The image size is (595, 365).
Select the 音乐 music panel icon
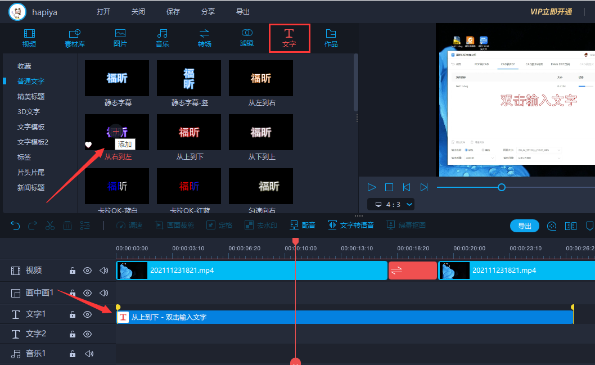(x=162, y=38)
